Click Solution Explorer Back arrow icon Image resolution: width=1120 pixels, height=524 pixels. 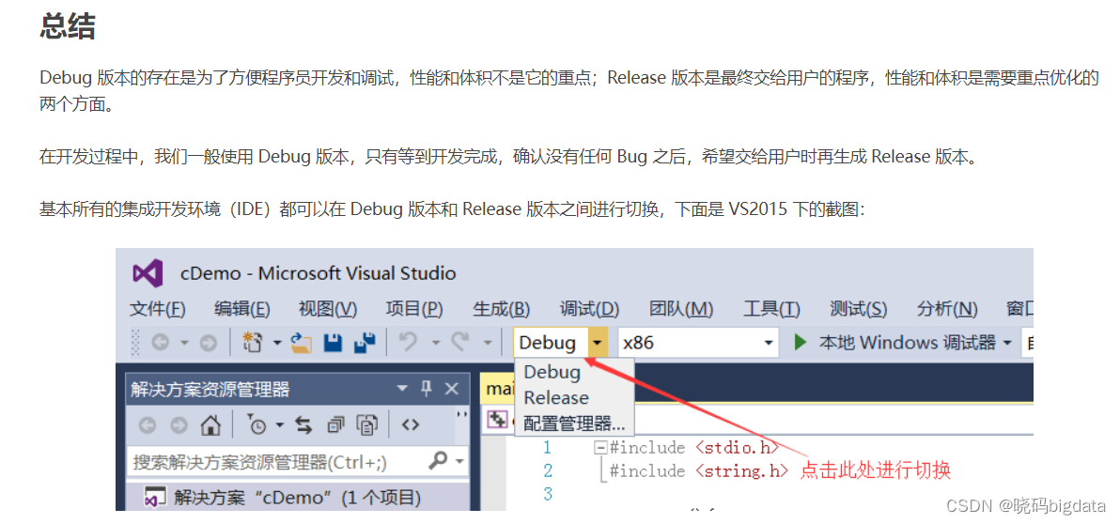click(148, 425)
